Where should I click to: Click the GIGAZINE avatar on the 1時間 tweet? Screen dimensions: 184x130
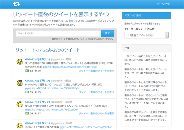point(20,62)
